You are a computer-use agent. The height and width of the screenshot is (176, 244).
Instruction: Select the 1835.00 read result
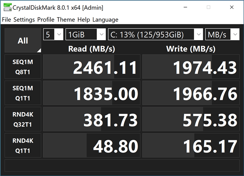tap(91, 93)
